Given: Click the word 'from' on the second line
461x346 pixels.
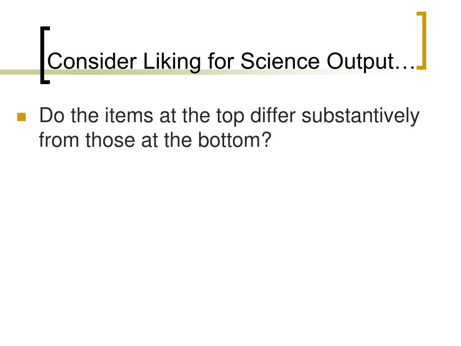Looking at the screenshot, I should pos(59,140).
